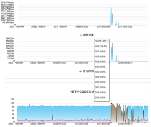Click the 953.67Mbps axis label

point(7,2)
